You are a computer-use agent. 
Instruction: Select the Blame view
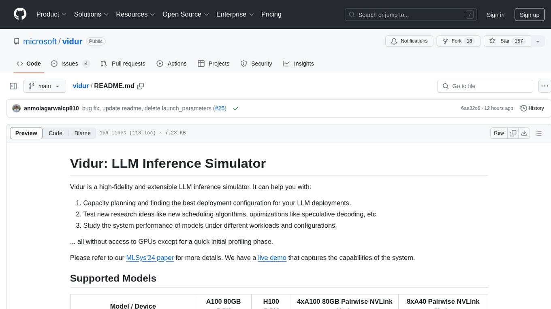click(83, 133)
